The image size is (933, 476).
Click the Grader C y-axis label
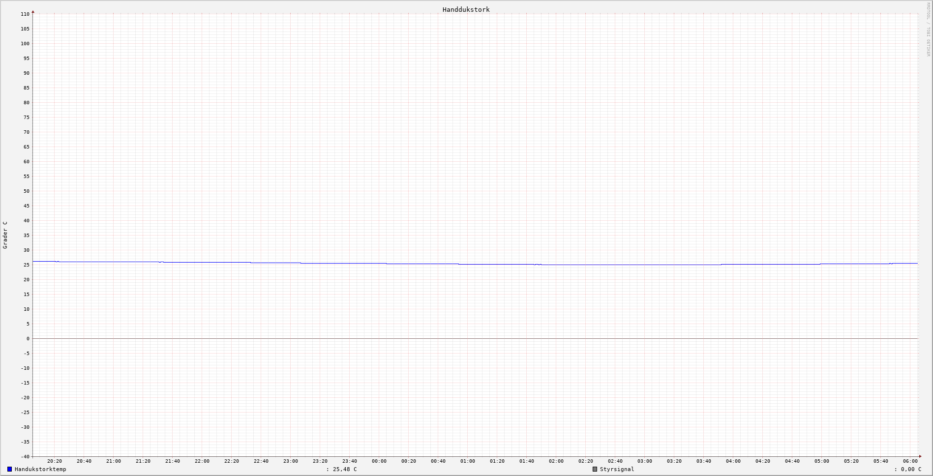click(5, 235)
